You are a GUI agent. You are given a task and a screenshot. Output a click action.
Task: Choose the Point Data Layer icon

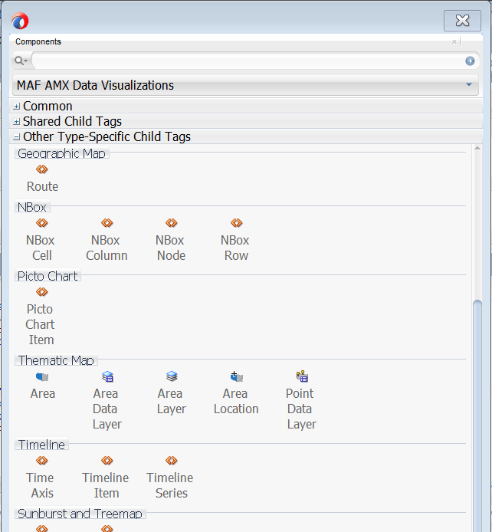coord(302,376)
